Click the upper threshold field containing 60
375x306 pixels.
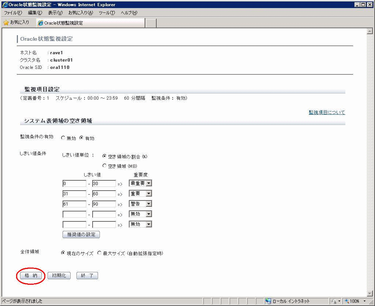click(104, 193)
